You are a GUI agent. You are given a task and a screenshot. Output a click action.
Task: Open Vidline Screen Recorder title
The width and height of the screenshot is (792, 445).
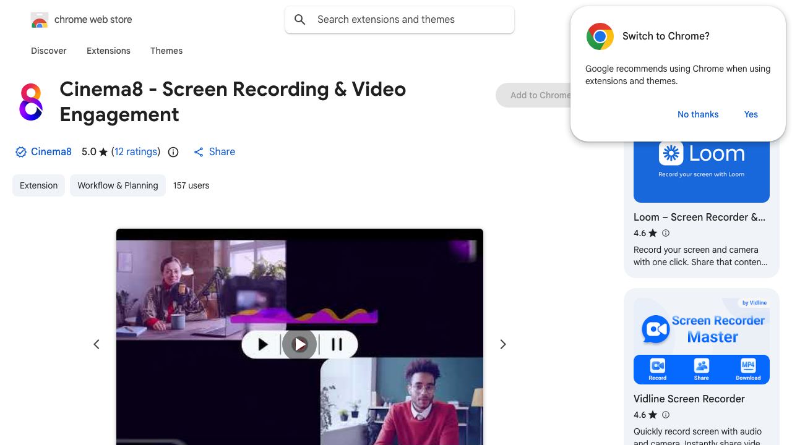coord(689,399)
